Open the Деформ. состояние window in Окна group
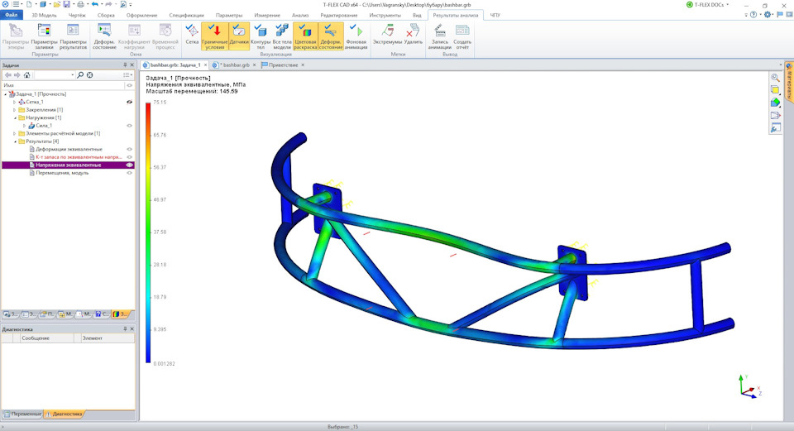 click(104, 36)
